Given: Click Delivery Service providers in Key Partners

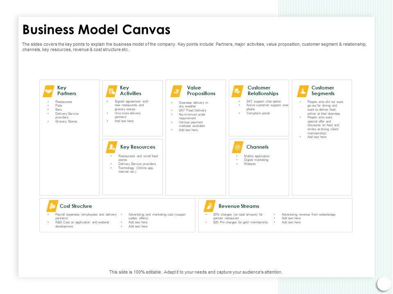Looking at the screenshot, I should pos(67,115).
